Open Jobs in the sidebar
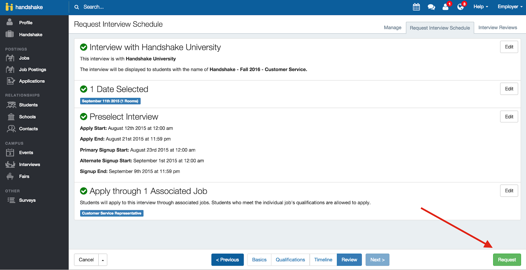The height and width of the screenshot is (270, 526). (x=24, y=58)
